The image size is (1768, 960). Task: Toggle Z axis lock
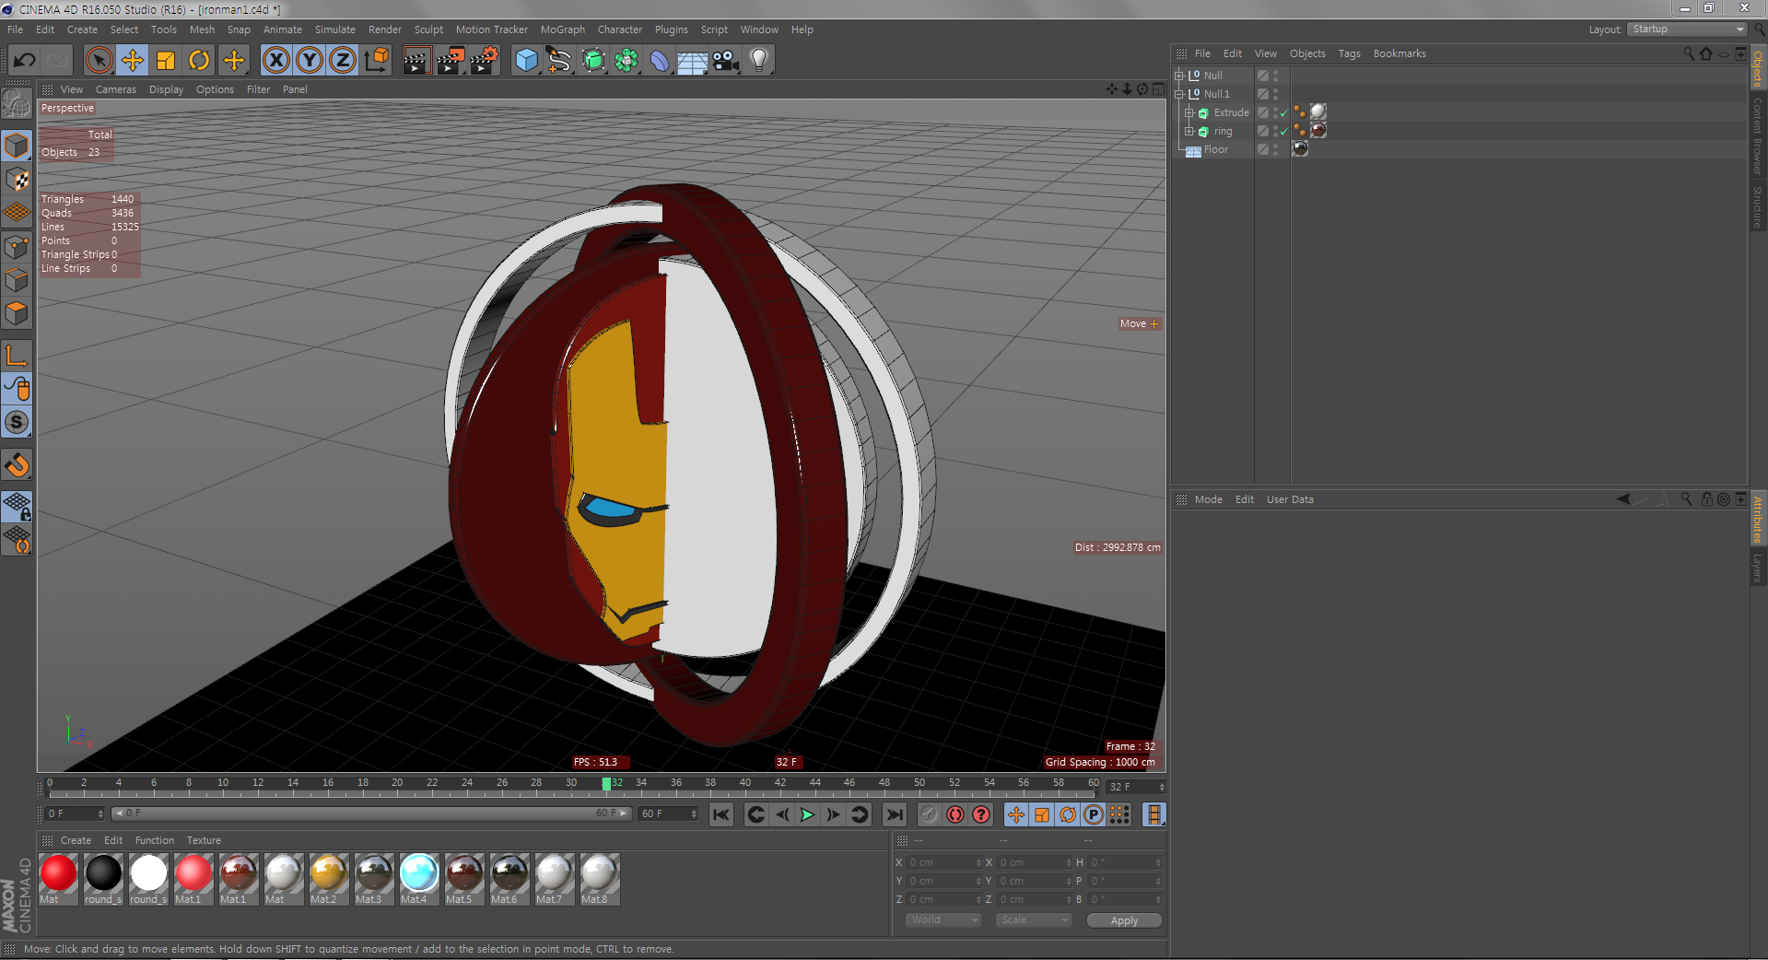tap(343, 61)
